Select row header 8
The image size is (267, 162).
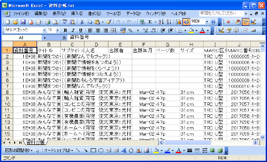(7, 92)
